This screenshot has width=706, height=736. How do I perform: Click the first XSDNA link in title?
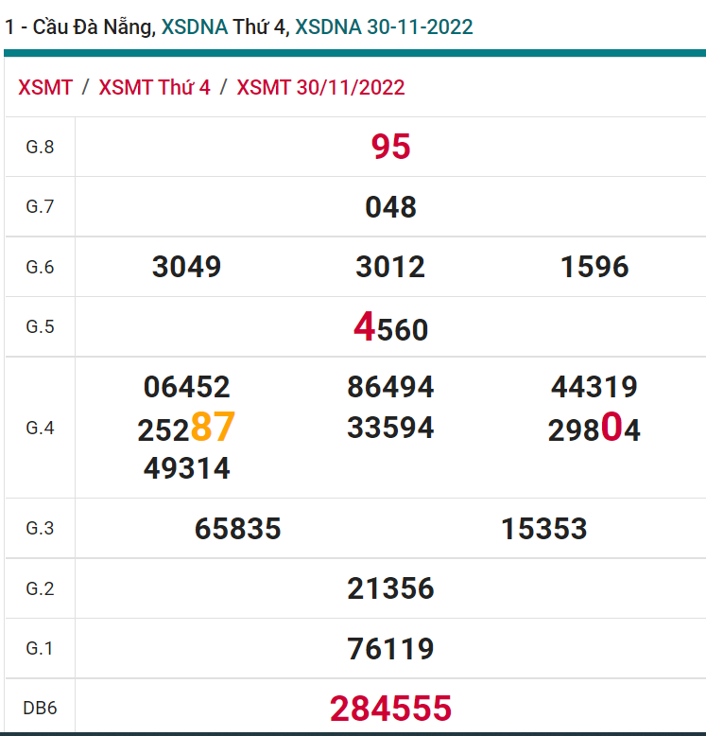pos(194,27)
